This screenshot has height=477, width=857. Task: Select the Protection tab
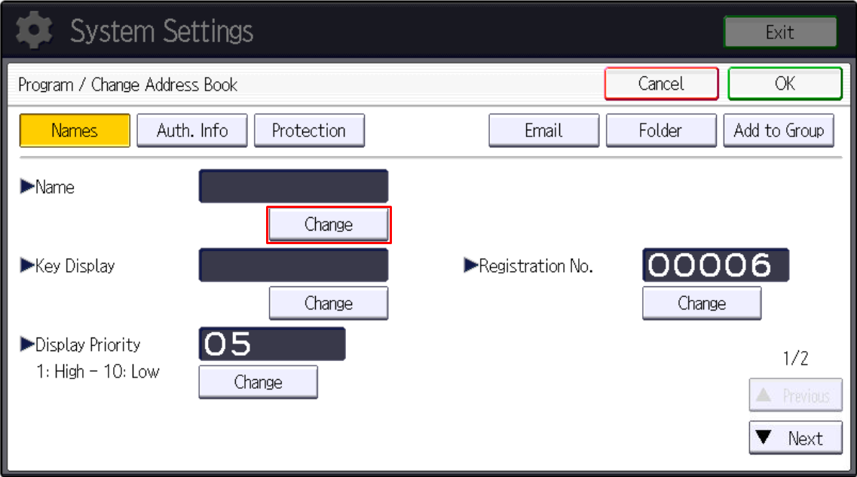[309, 130]
